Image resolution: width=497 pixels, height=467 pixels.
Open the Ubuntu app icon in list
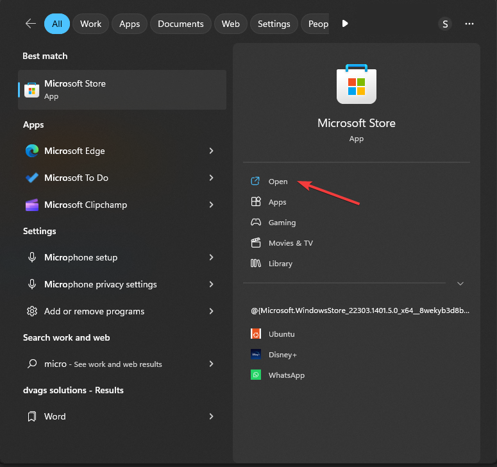(256, 334)
